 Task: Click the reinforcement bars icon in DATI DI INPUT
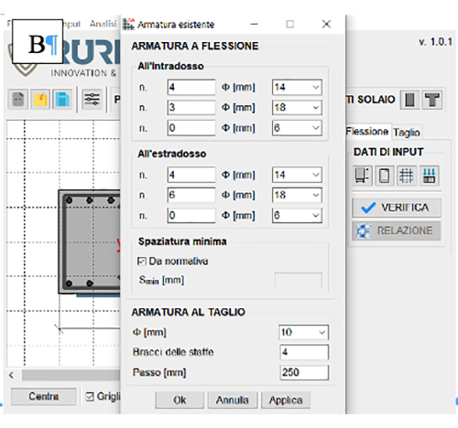(x=429, y=176)
